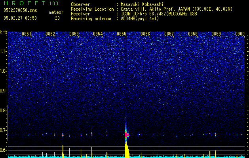The image size is (249, 158).
Task: Click the 0.6 kHz frequency label
Action: point(3,150)
